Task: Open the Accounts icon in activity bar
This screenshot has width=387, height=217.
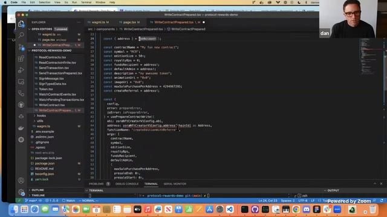Action: [x=21, y=180]
